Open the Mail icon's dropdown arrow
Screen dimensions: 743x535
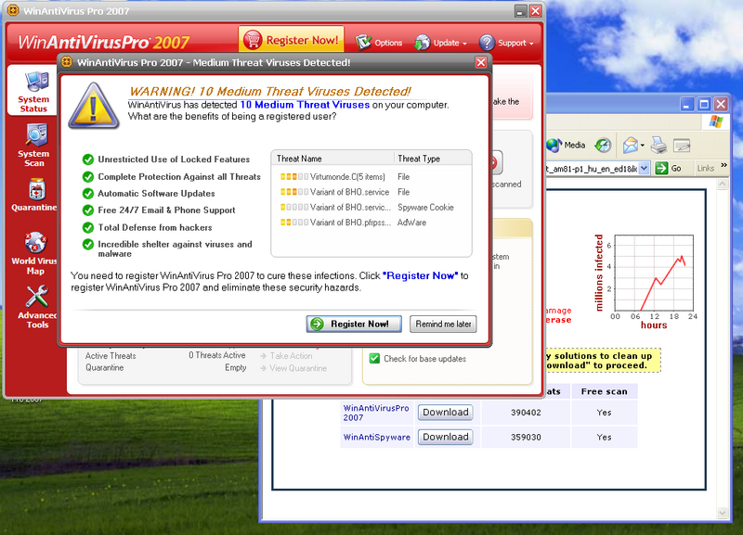642,146
